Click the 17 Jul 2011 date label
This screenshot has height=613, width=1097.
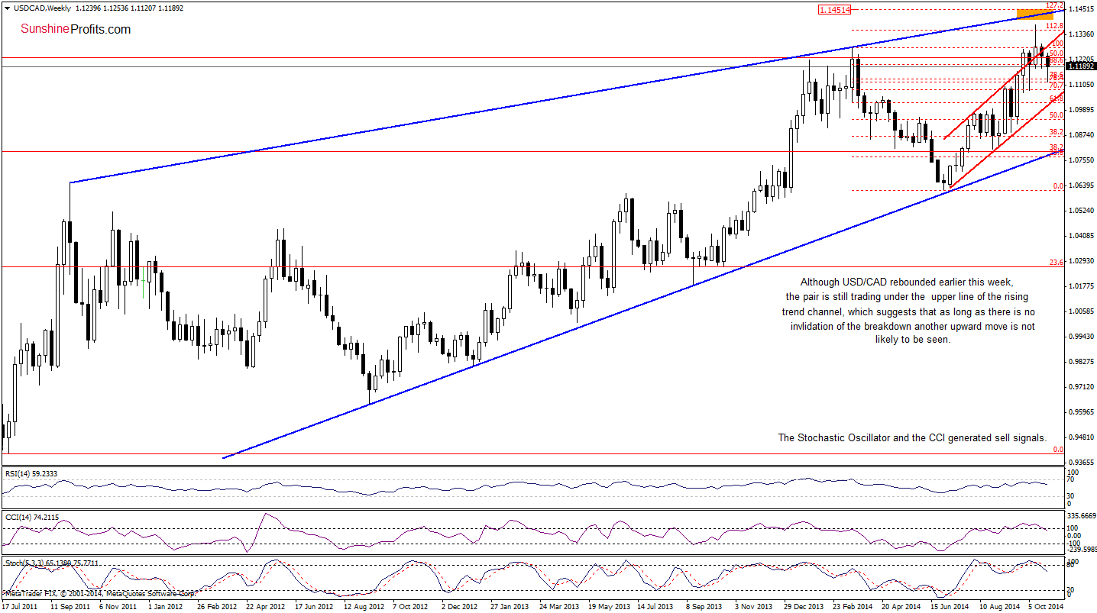coord(19,605)
